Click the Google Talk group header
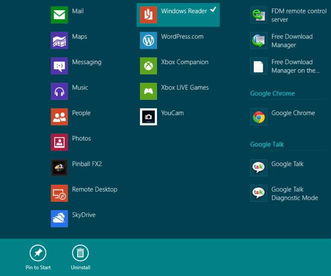This screenshot has height=276, width=331. [x=267, y=144]
